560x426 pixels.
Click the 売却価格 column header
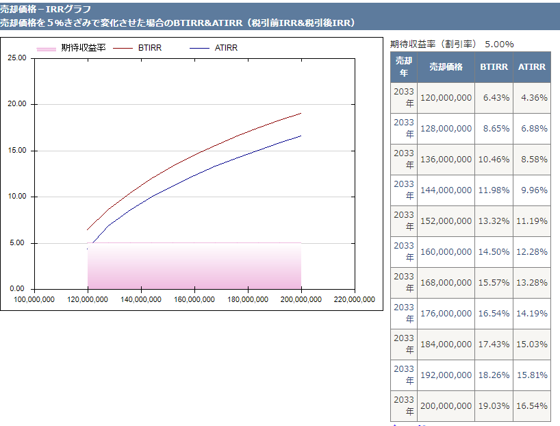pyautogui.click(x=446, y=67)
